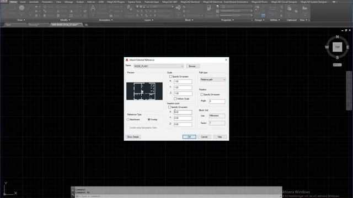Click the Match Properties icon
The width and height of the screenshot is (353, 198).
[x=209, y=9]
